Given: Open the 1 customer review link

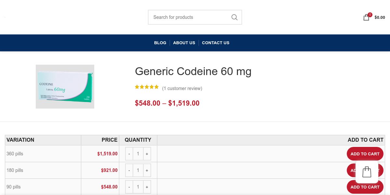Looking at the screenshot, I should coord(182,88).
